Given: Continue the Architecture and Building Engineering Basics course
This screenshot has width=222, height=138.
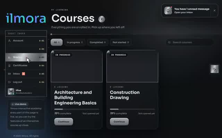Looking at the screenshot, I should (63, 122).
